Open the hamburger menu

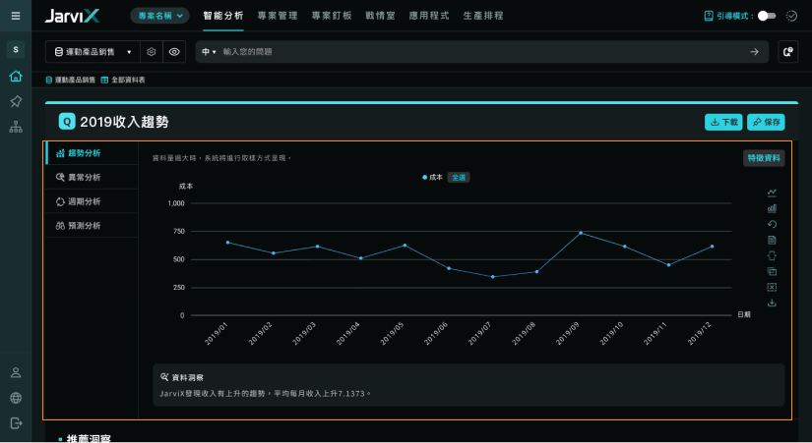pyautogui.click(x=16, y=16)
